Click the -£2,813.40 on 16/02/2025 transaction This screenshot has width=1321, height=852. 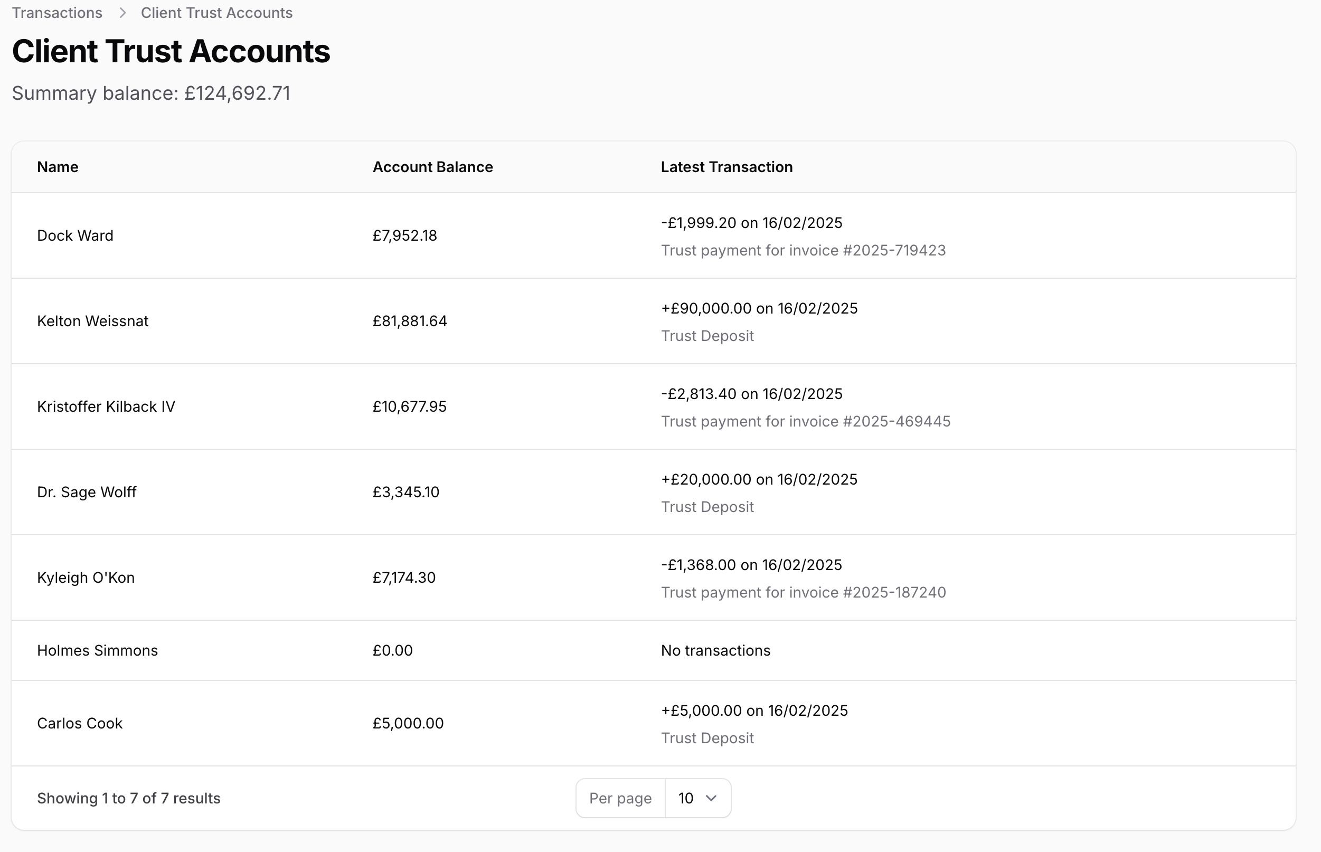(751, 394)
